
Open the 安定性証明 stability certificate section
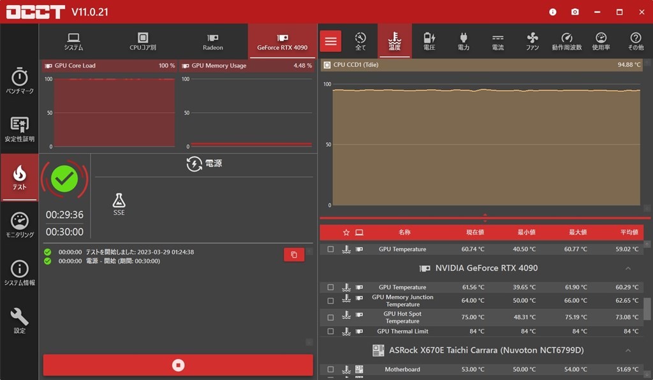[x=20, y=129]
